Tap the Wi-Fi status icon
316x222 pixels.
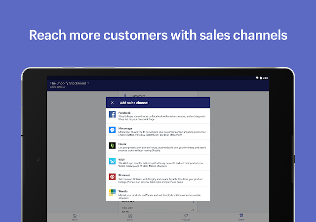click(x=257, y=78)
